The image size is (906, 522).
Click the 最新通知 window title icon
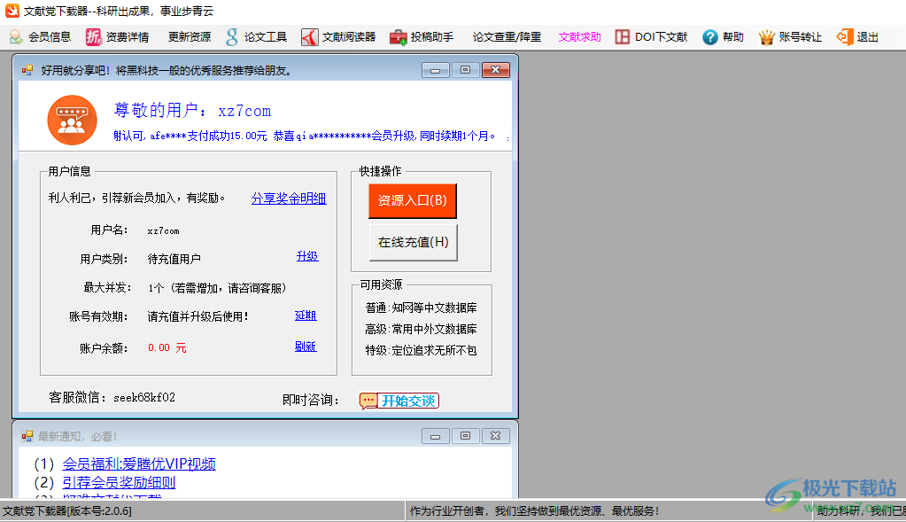pyautogui.click(x=27, y=436)
